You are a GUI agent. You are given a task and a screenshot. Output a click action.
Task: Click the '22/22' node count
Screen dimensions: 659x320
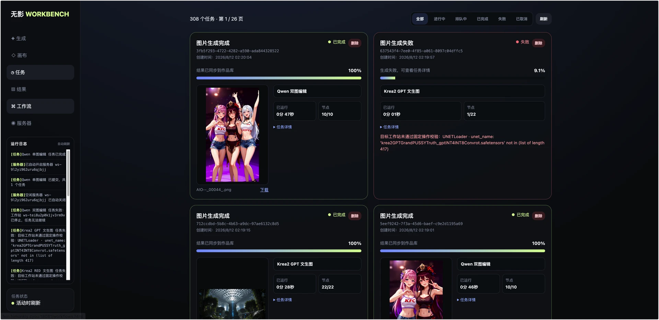click(x=327, y=287)
